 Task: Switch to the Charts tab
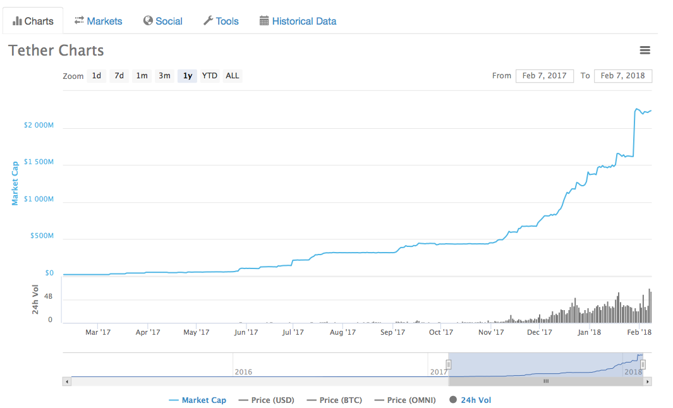(33, 21)
